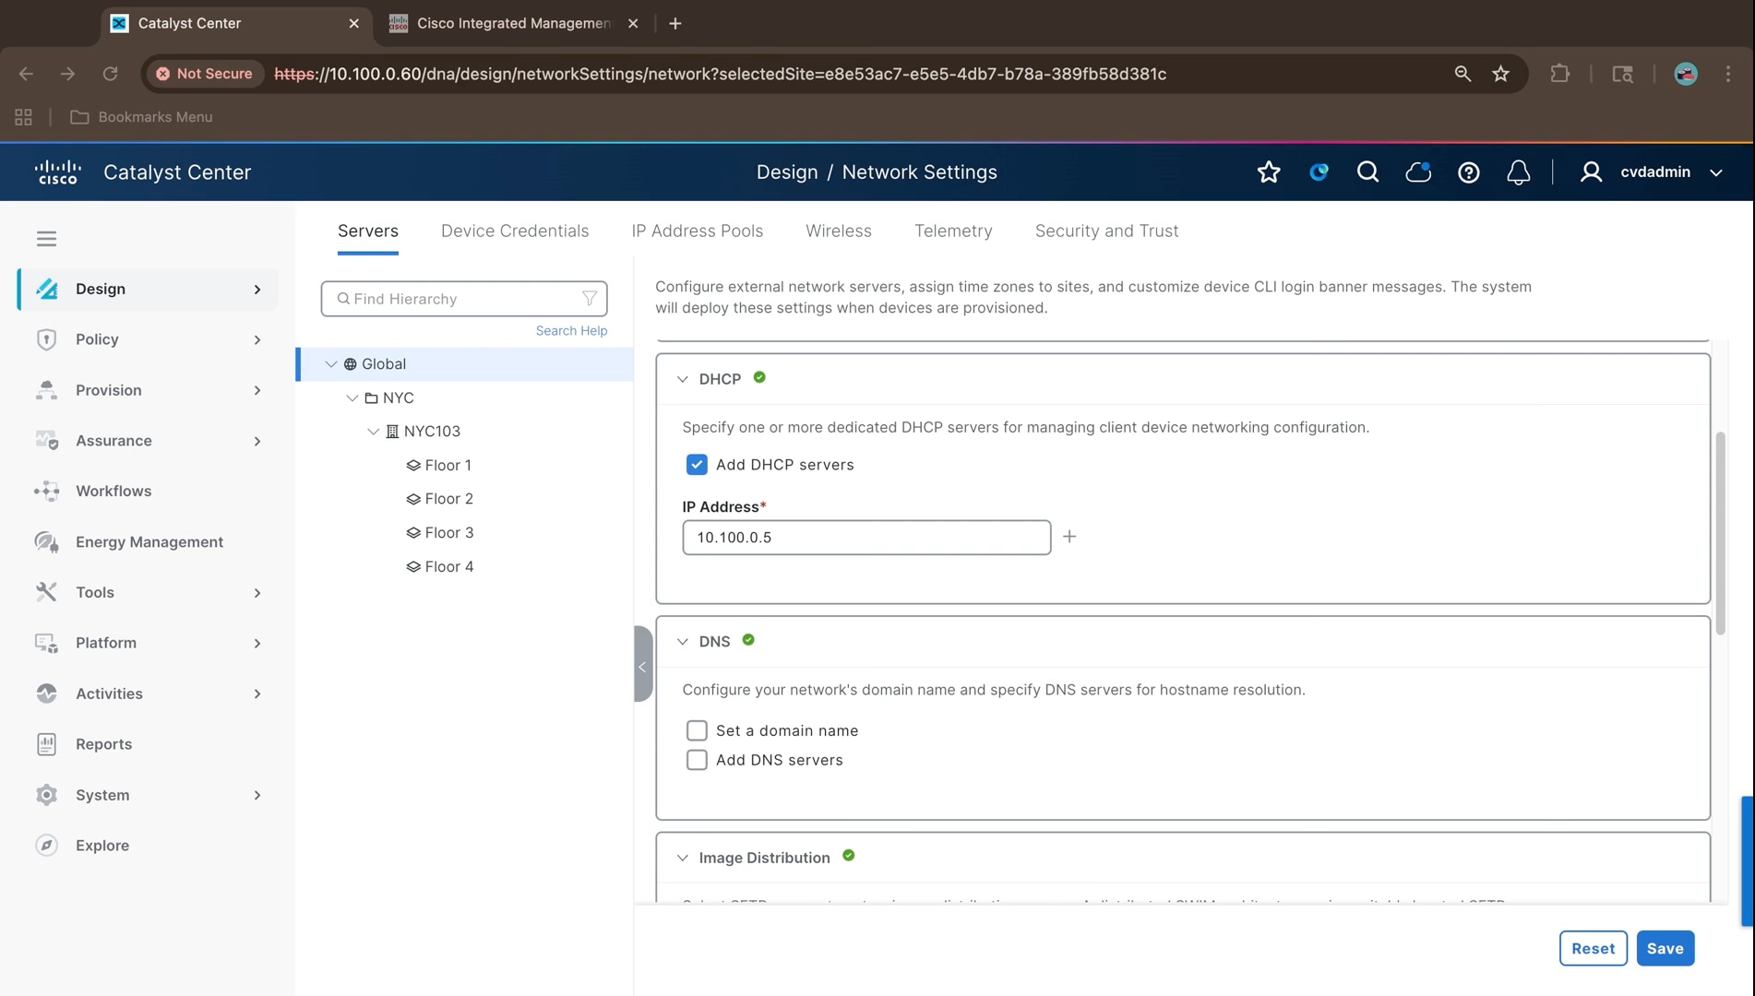Viewport: 1755px width, 996px height.
Task: Collapse the NYC103 building node
Action: click(x=373, y=432)
